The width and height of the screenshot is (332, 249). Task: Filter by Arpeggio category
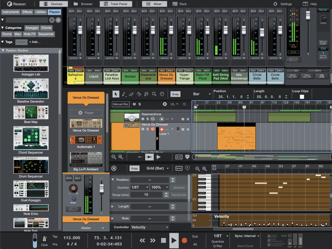pyautogui.click(x=32, y=28)
